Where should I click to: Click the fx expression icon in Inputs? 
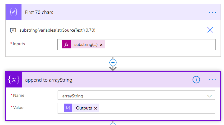click(66, 44)
